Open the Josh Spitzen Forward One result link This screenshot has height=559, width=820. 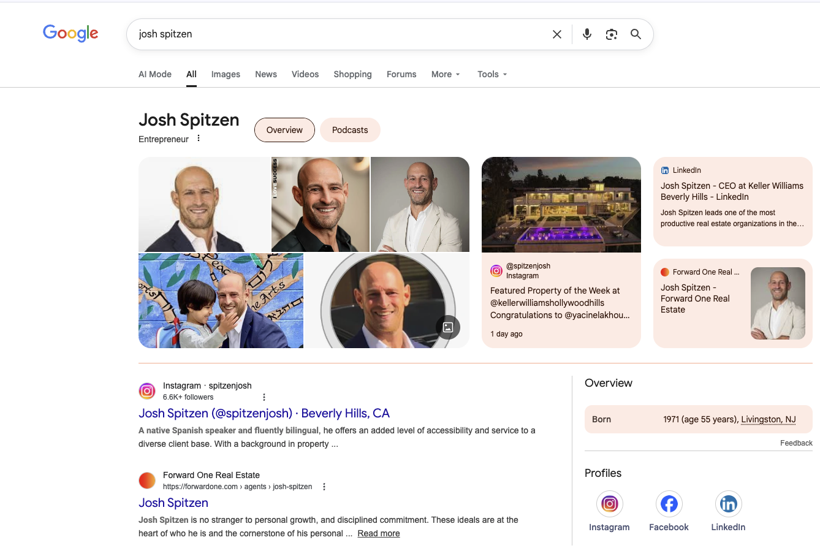tap(173, 503)
